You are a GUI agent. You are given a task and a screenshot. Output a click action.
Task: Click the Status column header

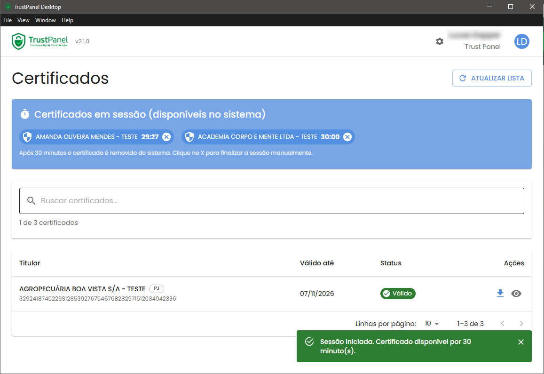click(x=391, y=263)
